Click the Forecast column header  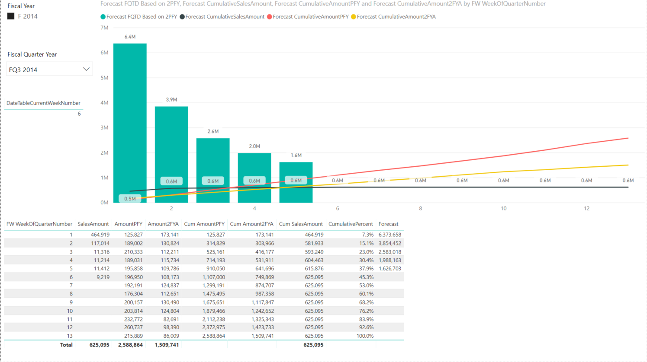click(x=388, y=224)
